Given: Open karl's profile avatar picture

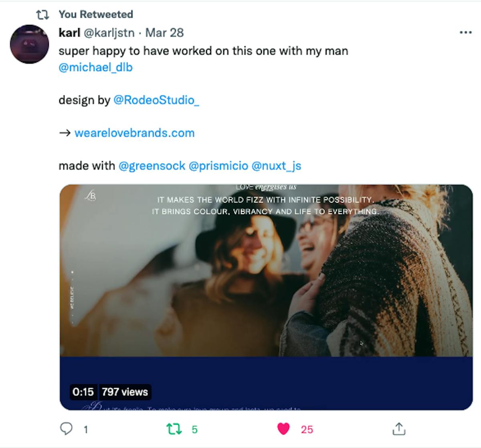Looking at the screenshot, I should (29, 44).
